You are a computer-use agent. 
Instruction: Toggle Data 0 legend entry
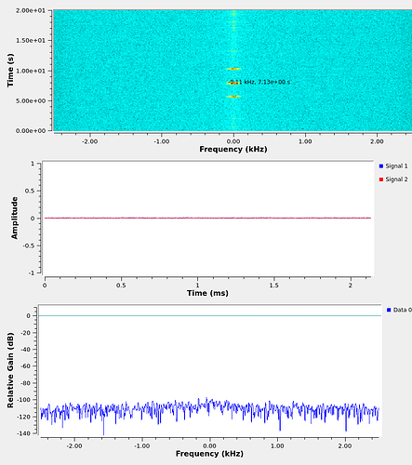click(x=399, y=310)
